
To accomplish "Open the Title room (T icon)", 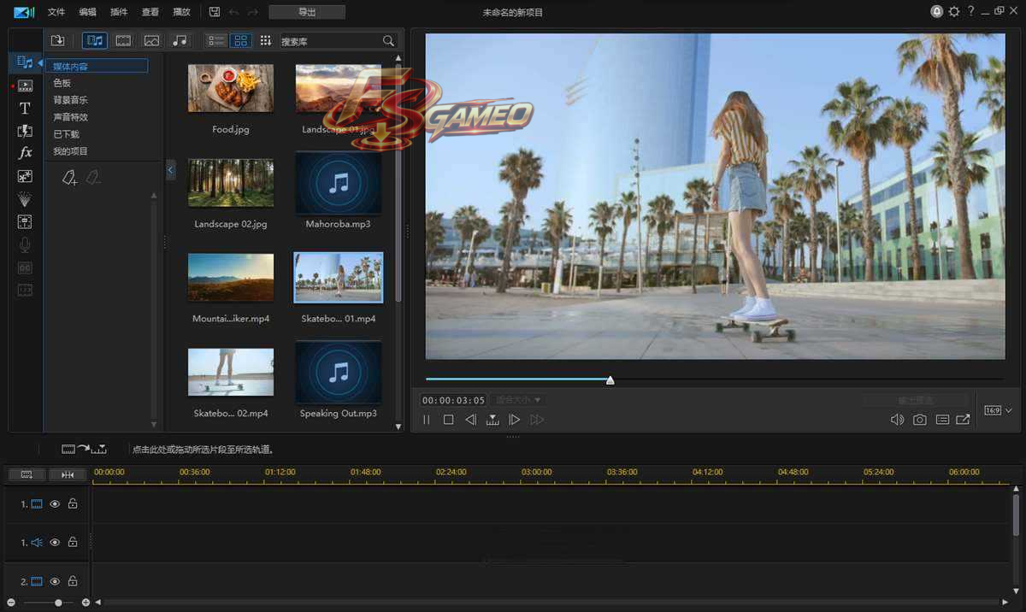I will [25, 109].
